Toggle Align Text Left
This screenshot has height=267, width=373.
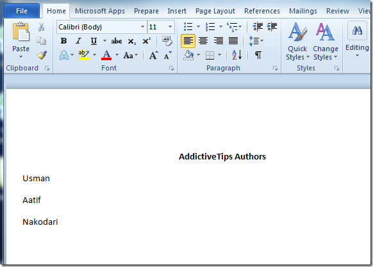[x=188, y=41]
